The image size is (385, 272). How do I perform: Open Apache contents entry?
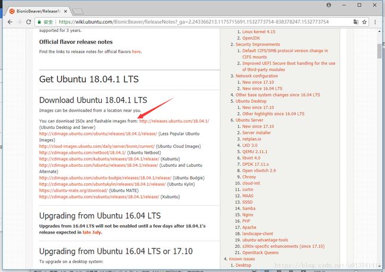pyautogui.click(x=249, y=228)
